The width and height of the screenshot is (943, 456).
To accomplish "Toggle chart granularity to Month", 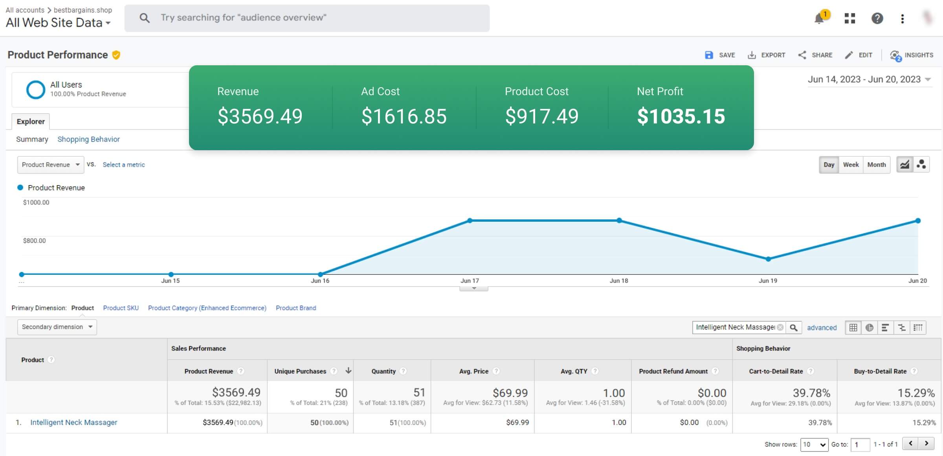I will click(876, 165).
